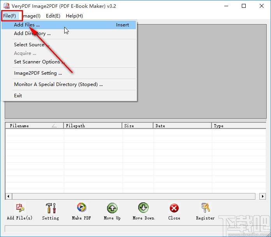Viewport: 271px width, 237px height.
Task: Click the horizontal scrollbar track of file list
Action: click(x=134, y=196)
